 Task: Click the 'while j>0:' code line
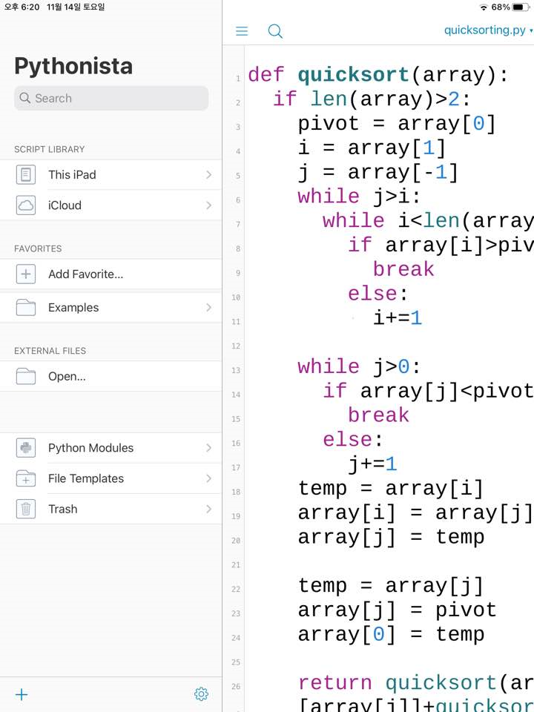359,366
